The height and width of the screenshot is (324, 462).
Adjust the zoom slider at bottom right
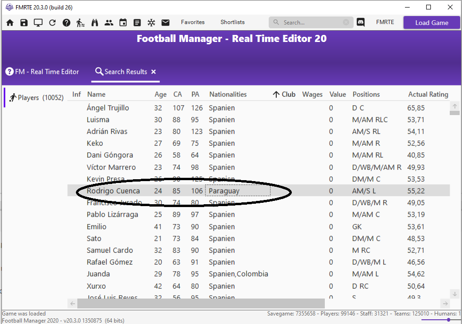point(448,320)
